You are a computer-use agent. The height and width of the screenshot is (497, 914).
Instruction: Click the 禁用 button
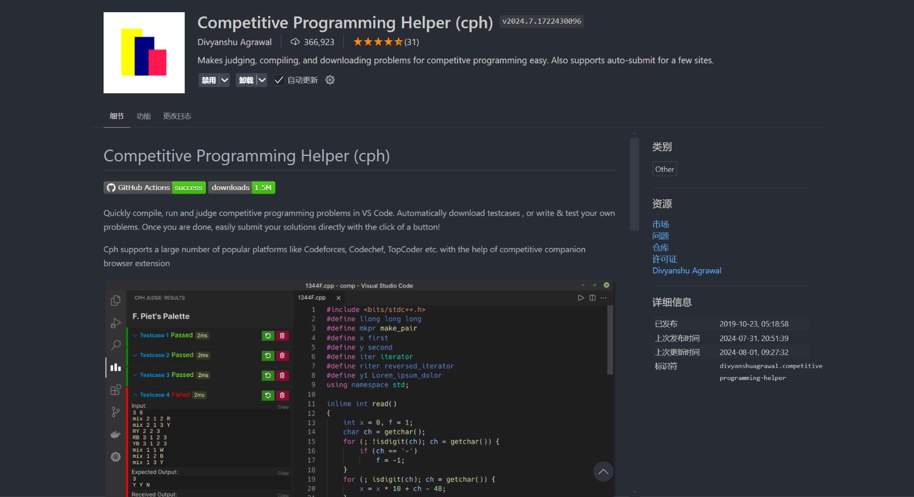(208, 80)
